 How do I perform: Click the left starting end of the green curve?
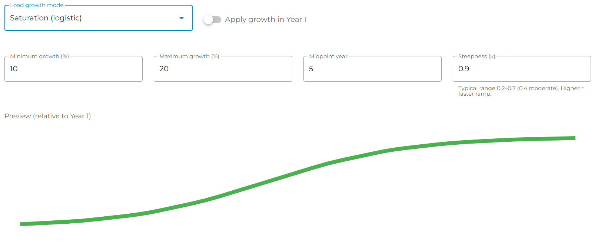point(22,224)
